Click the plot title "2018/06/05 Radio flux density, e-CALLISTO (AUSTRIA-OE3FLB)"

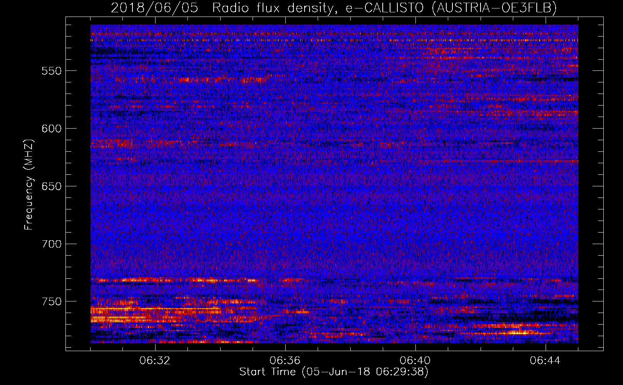coord(334,8)
